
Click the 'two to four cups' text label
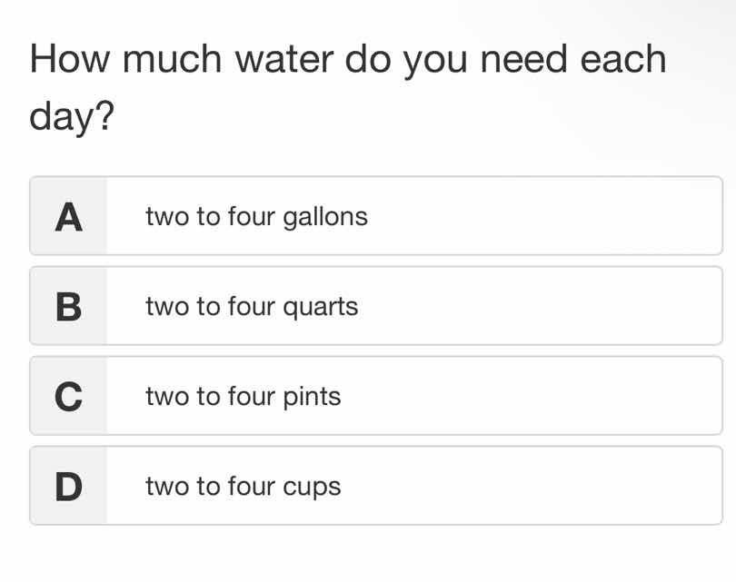tap(242, 486)
